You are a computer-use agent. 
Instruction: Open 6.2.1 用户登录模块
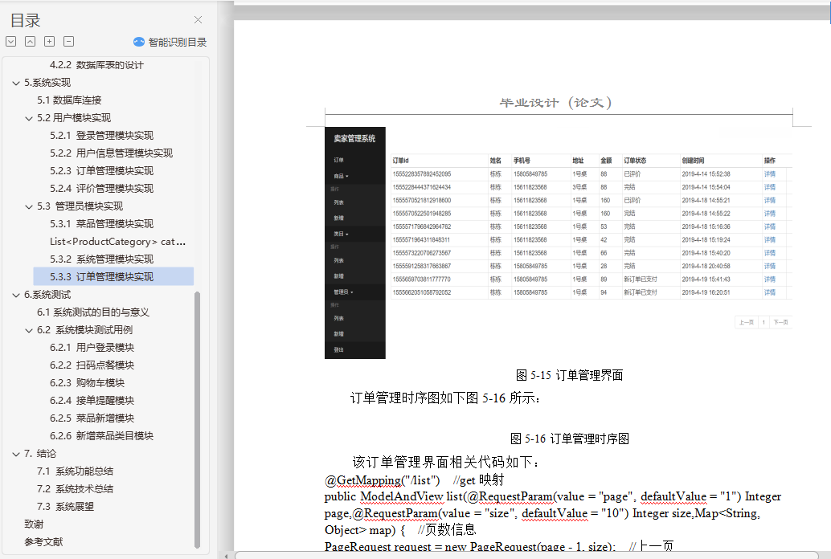(92, 348)
